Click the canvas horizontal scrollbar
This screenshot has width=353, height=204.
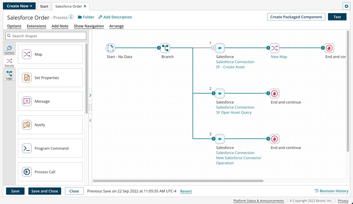(x=178, y=181)
